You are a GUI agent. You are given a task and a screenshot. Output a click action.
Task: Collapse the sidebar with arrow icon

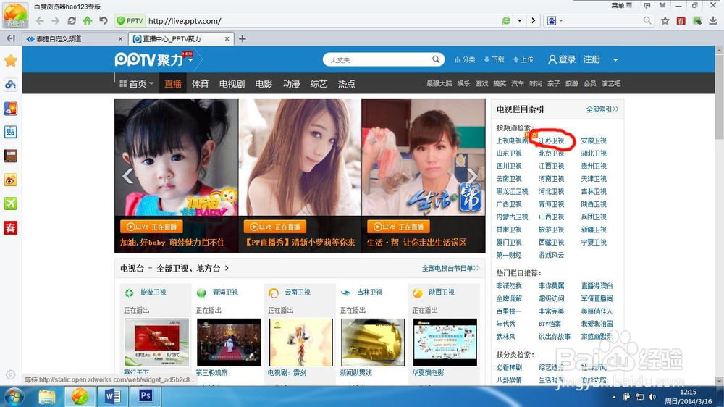tap(11, 39)
